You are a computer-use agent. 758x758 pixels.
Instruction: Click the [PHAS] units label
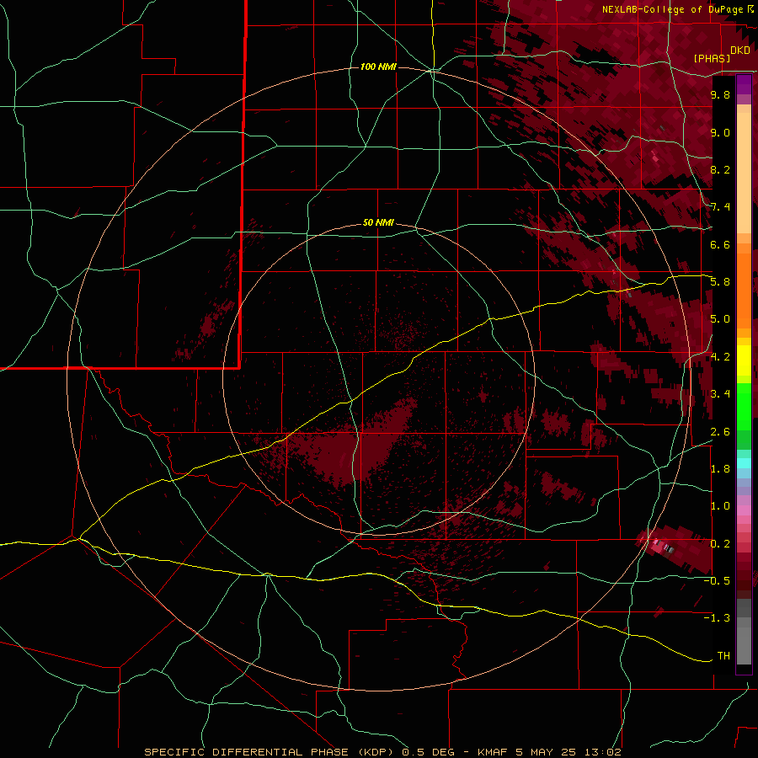(712, 58)
